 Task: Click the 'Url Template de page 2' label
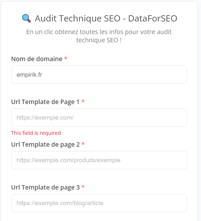click(x=45, y=144)
